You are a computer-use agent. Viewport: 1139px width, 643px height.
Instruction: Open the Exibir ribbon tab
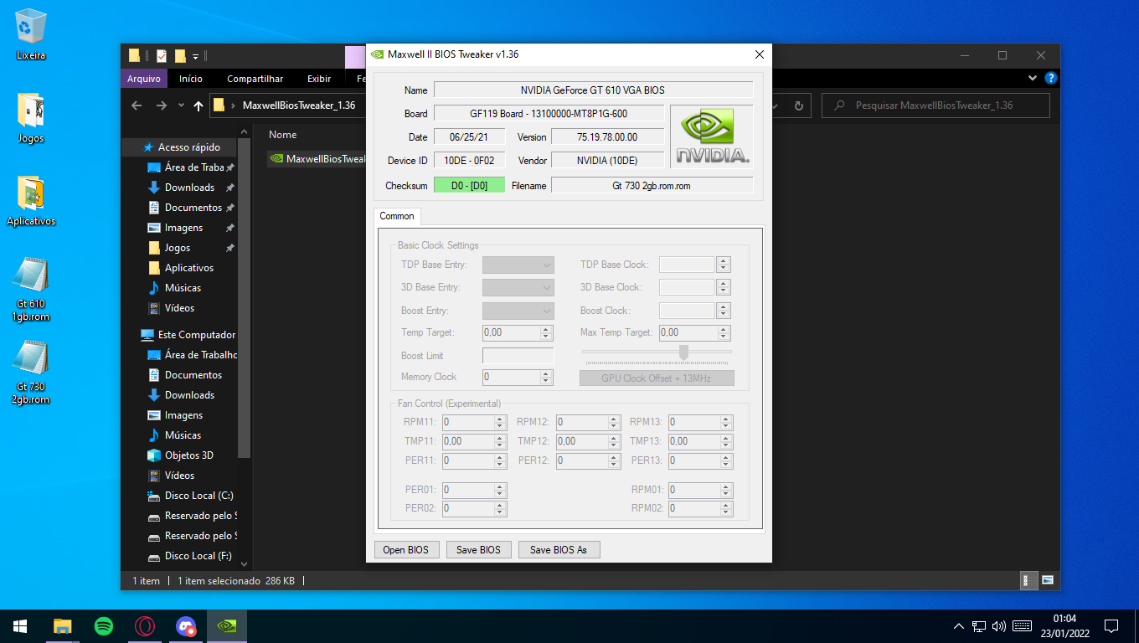click(x=319, y=79)
